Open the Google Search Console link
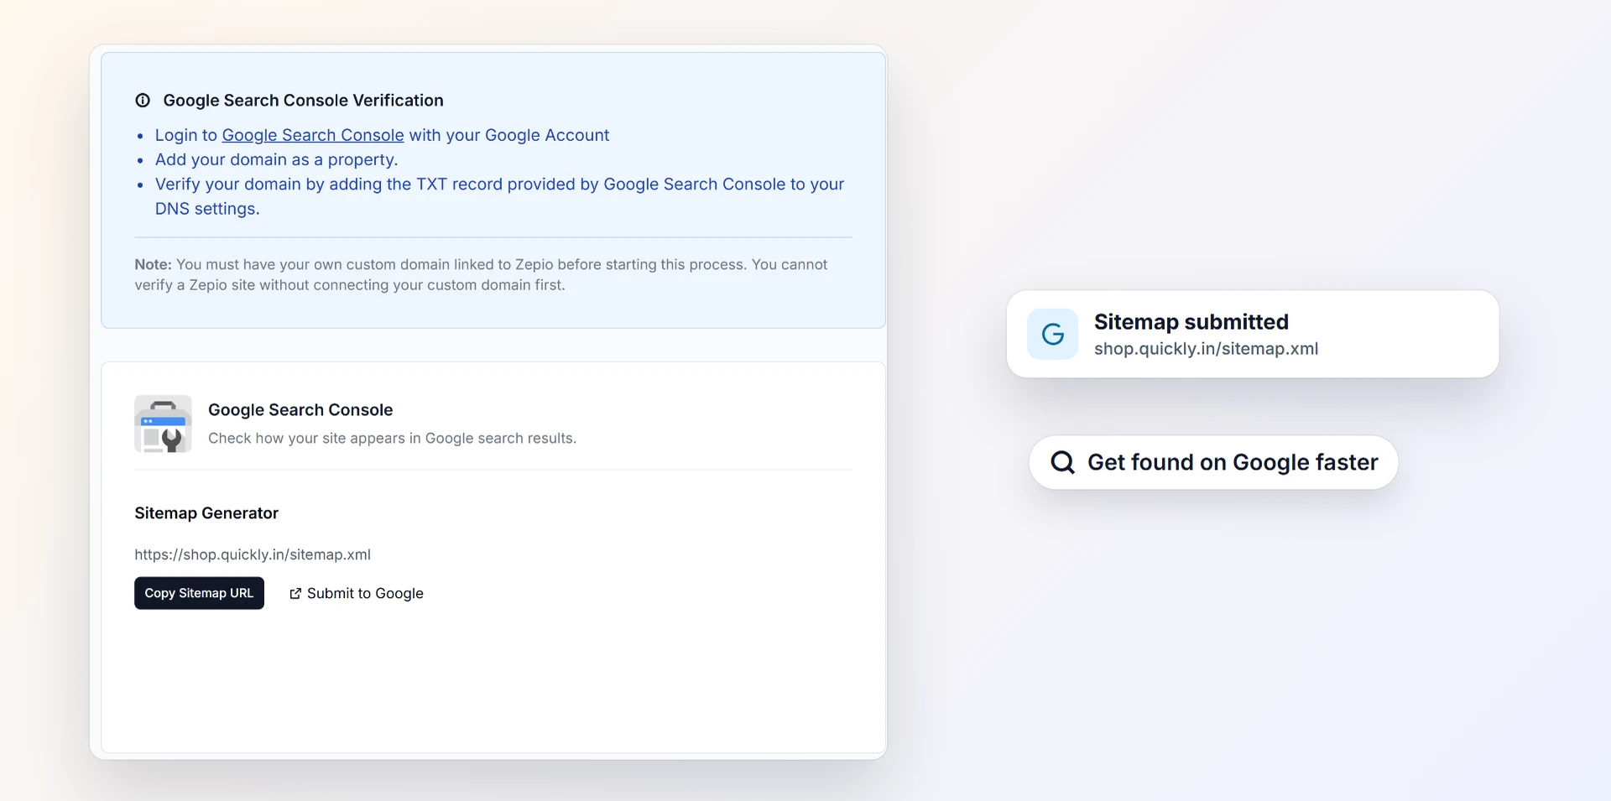Screen dimensions: 1611x801 pyautogui.click(x=313, y=135)
